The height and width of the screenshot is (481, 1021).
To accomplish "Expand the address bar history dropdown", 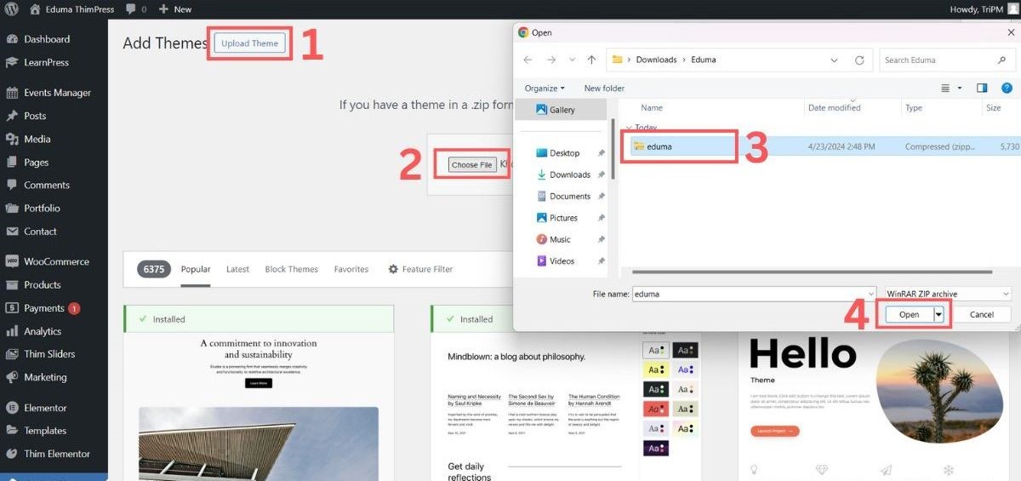I will (x=835, y=60).
